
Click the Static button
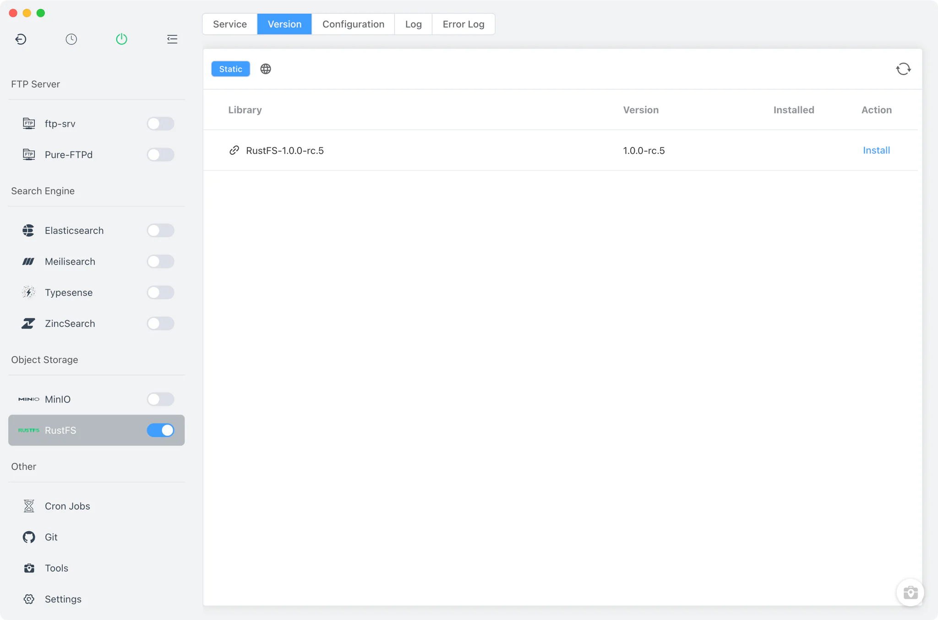coord(230,69)
